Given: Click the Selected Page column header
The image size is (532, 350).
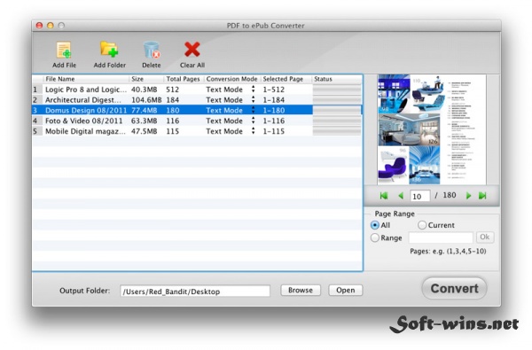Looking at the screenshot, I should point(286,79).
